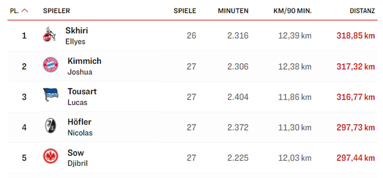383x178 pixels.
Task: Sort table by MINUTEN column
Action: click(x=233, y=11)
